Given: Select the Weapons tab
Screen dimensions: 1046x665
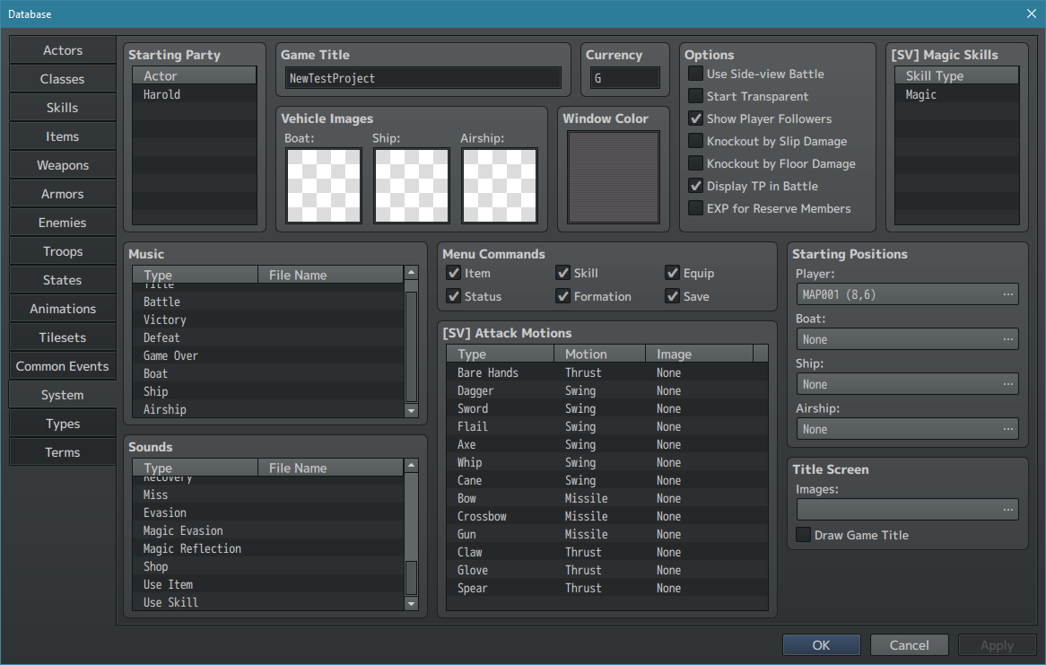Looking at the screenshot, I should point(63,165).
